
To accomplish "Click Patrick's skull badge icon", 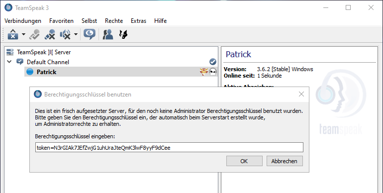I will point(213,72).
